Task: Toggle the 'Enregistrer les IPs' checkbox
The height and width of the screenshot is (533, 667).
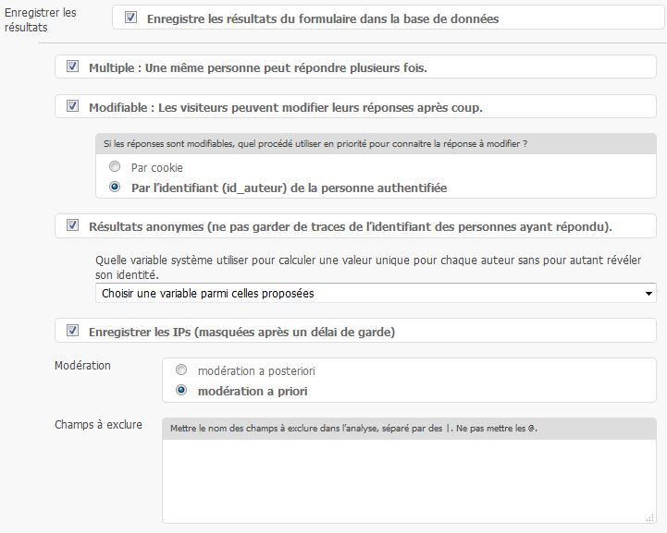Action: [x=73, y=331]
